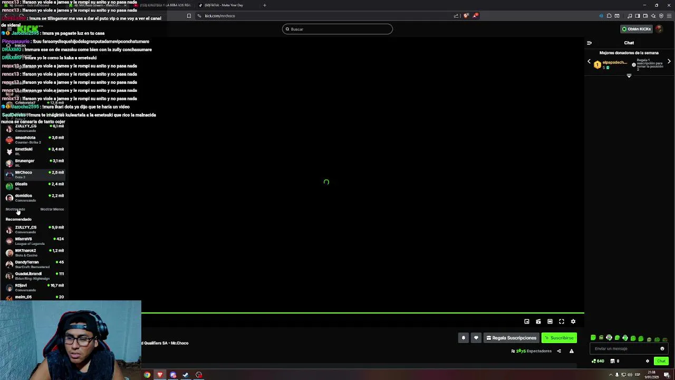The width and height of the screenshot is (675, 380).
Task: Go to previous top donor
Action: click(589, 62)
